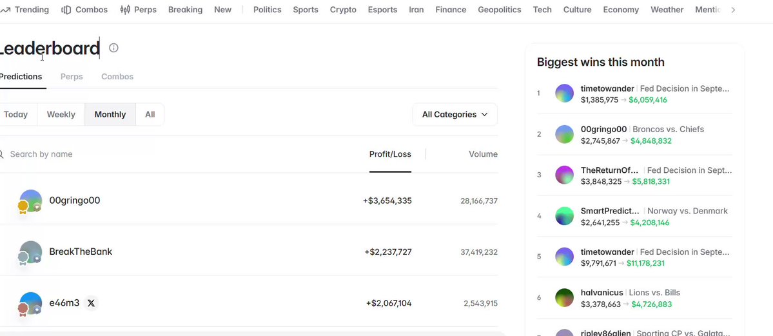Image resolution: width=773 pixels, height=336 pixels.
Task: Open BreakTheBank avatar
Action: pos(30,252)
